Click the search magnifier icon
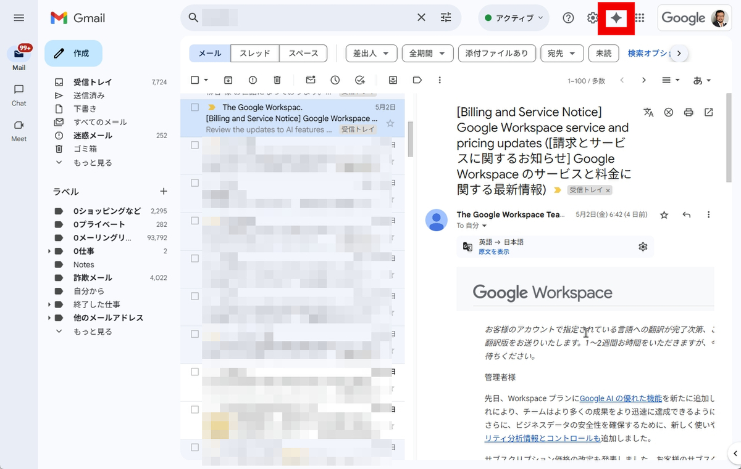Viewport: 741px width, 469px height. tap(193, 18)
